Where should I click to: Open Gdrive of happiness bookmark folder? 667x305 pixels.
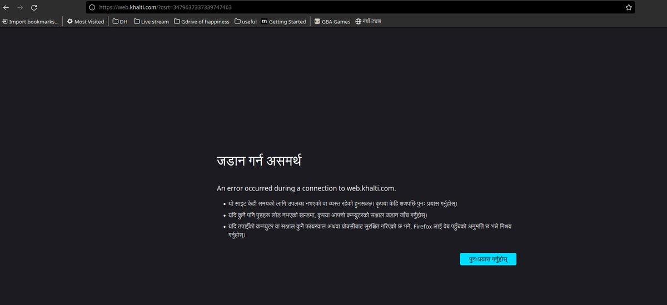pos(201,22)
